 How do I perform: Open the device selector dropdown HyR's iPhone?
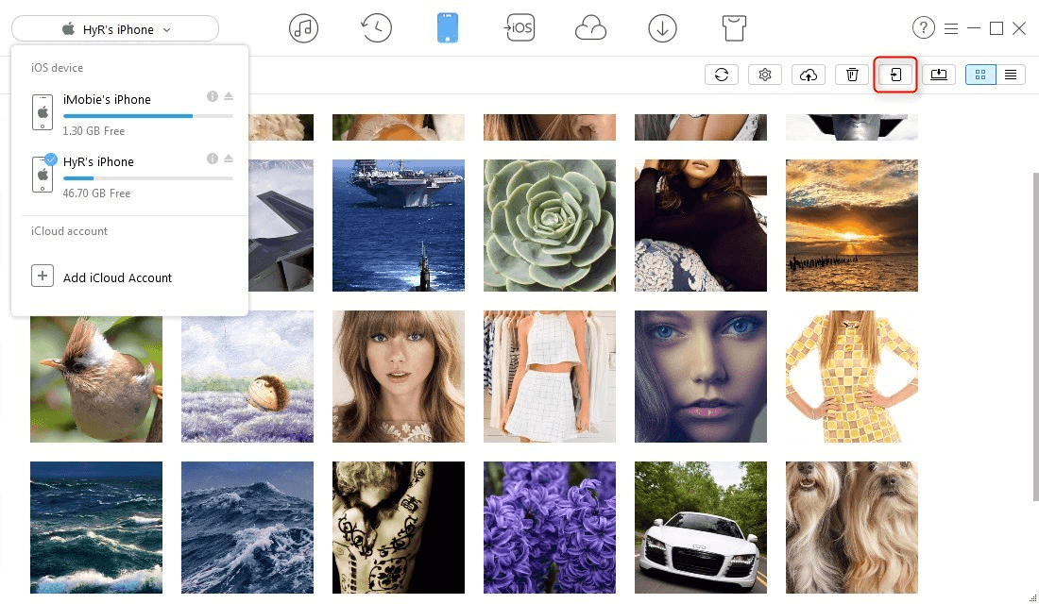tap(115, 29)
